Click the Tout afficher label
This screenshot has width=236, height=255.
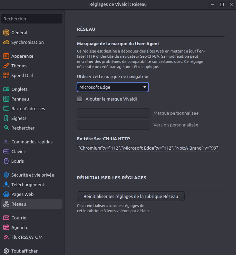tap(24, 251)
